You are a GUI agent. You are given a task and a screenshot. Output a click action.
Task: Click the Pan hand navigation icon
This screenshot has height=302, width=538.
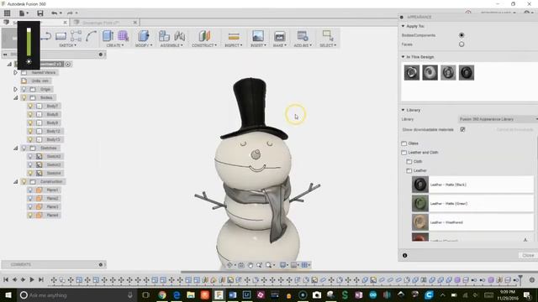click(251, 265)
